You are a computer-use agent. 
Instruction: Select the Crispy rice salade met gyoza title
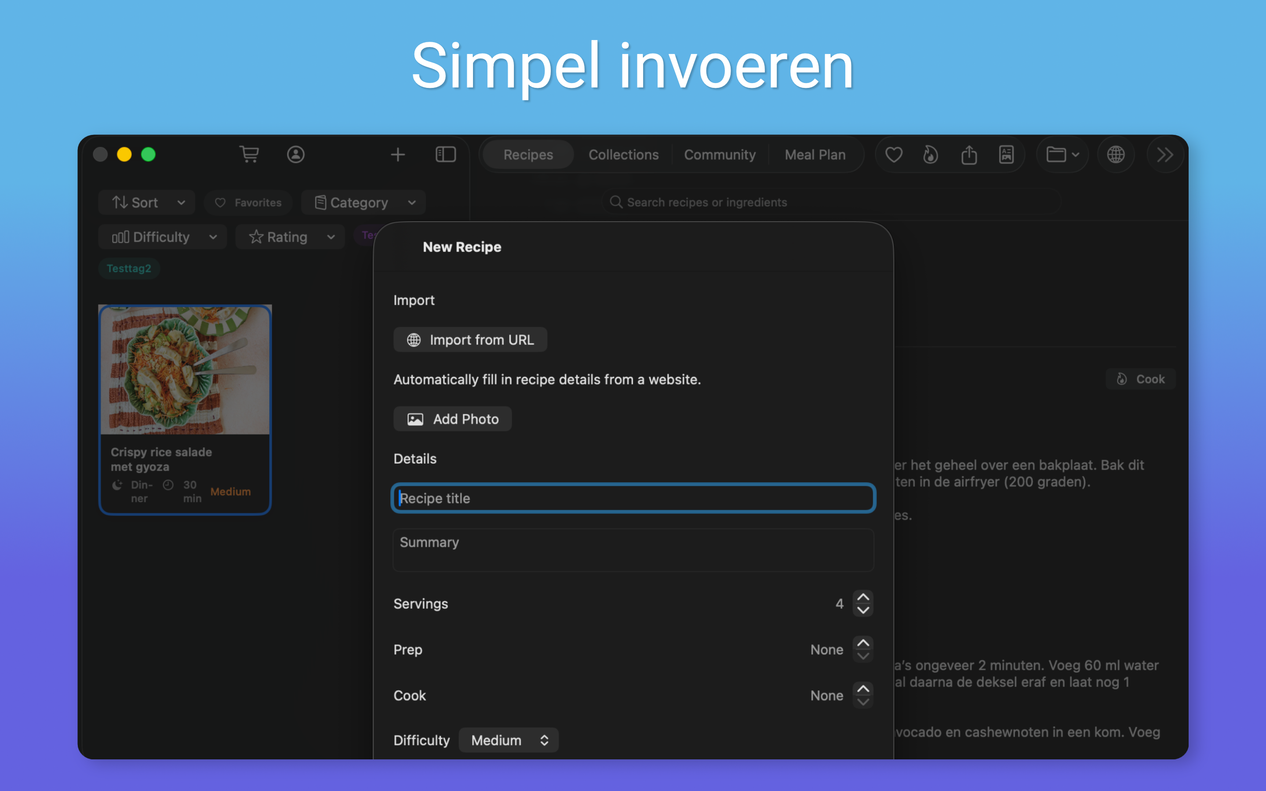pos(161,459)
